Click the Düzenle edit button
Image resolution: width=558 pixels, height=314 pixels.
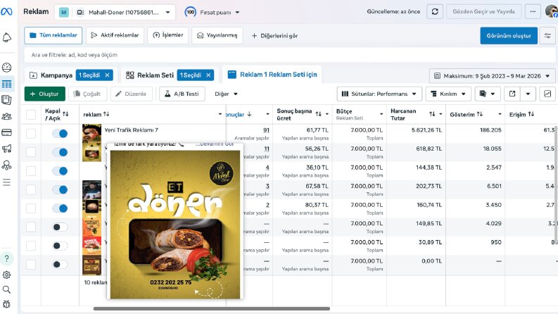pos(132,94)
